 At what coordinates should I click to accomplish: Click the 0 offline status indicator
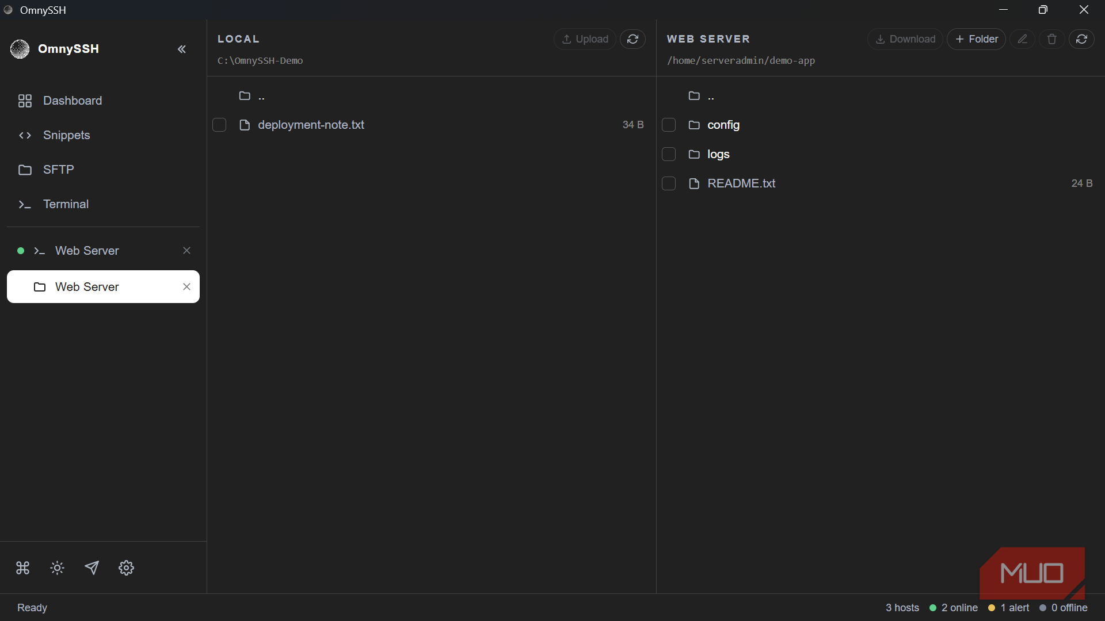pos(1064,608)
